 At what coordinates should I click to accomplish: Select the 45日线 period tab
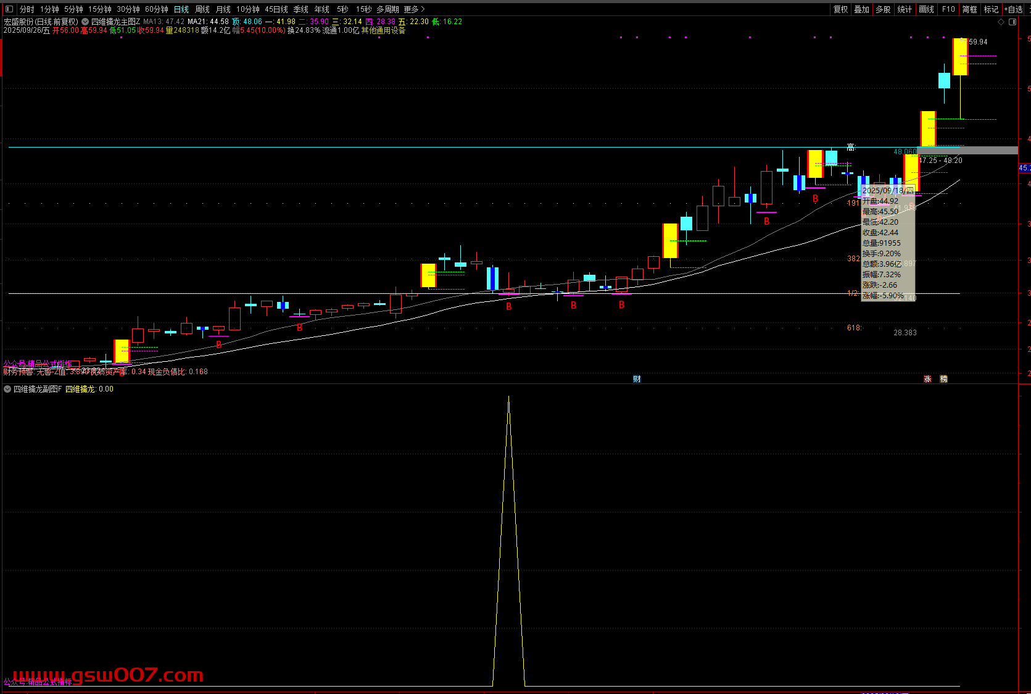(276, 9)
